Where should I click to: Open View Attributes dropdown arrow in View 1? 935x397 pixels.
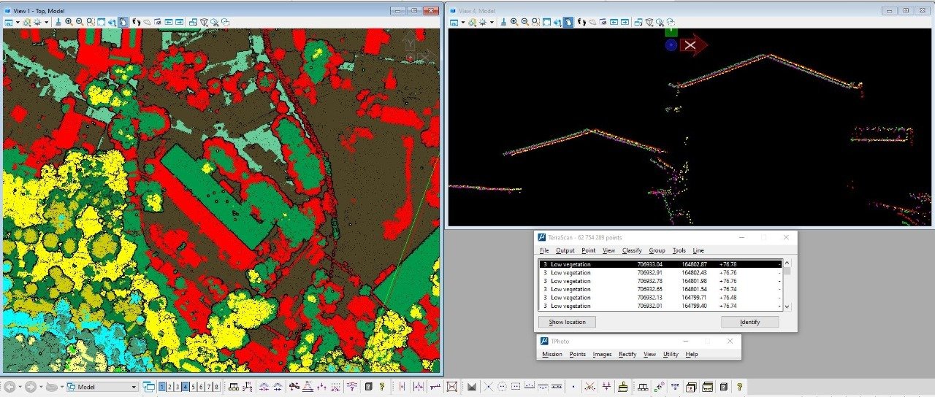coord(18,22)
